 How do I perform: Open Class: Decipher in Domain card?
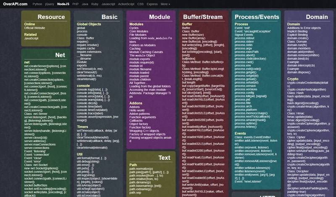(x=298, y=171)
